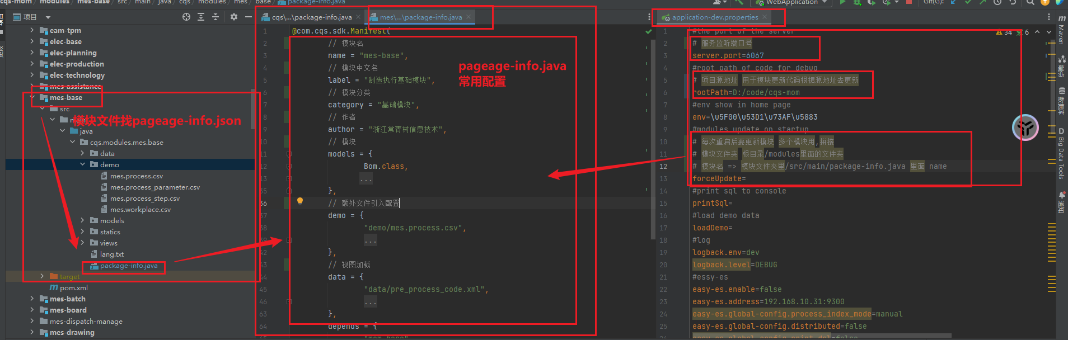Open the 端点 endpoints tool window

click(x=1061, y=65)
